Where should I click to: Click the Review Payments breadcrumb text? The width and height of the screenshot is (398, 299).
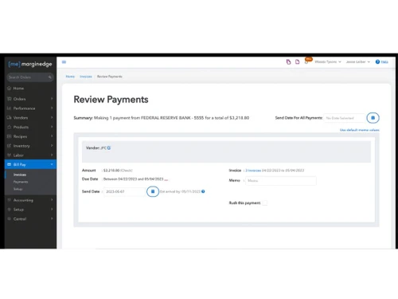110,77
